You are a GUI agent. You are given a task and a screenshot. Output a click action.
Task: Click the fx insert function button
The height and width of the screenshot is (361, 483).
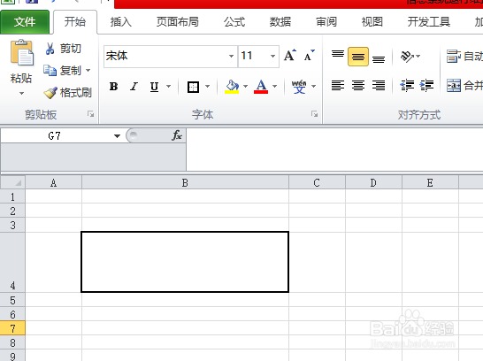pyautogui.click(x=177, y=135)
